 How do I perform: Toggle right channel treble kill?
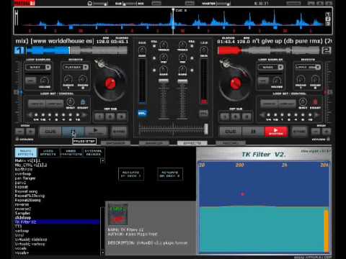(x=192, y=46)
